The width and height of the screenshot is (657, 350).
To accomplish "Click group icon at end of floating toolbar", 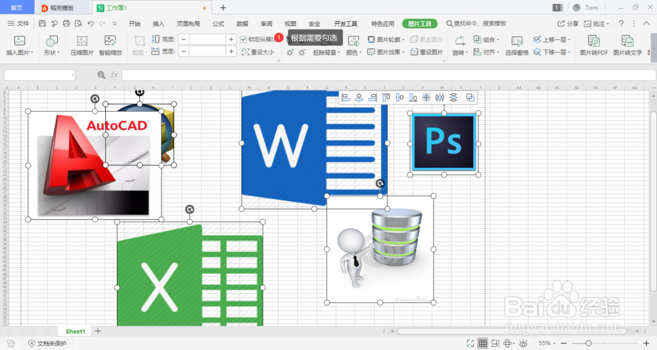I will 470,98.
